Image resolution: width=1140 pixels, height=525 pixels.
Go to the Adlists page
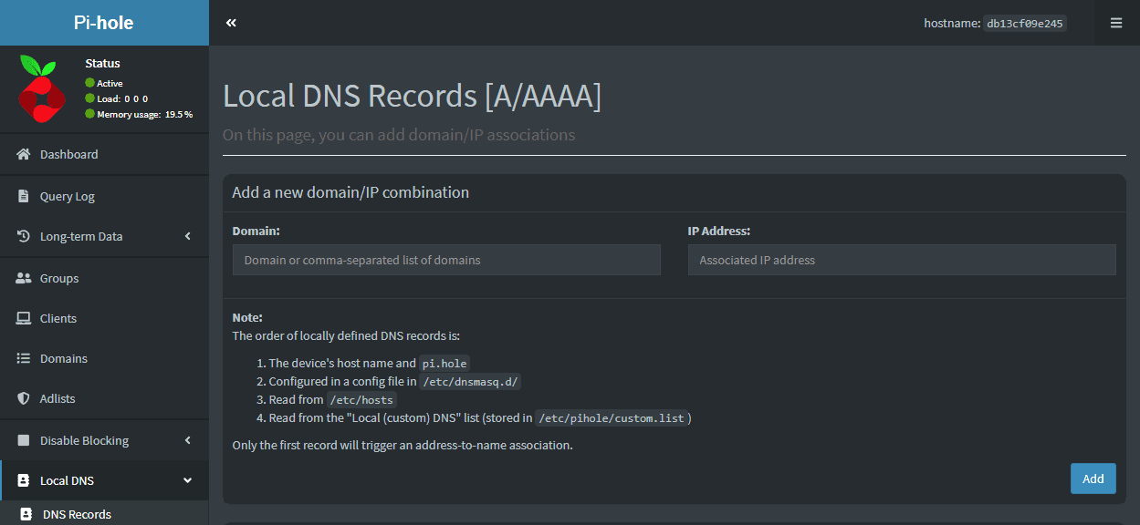(58, 399)
